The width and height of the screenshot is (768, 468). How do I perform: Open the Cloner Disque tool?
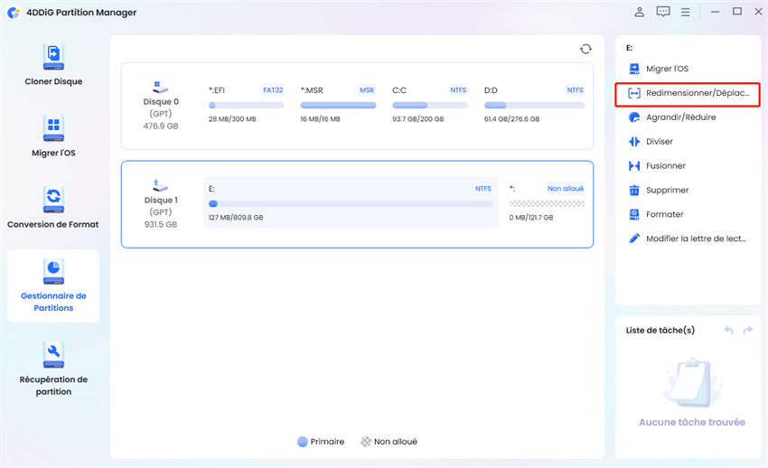pyautogui.click(x=53, y=64)
